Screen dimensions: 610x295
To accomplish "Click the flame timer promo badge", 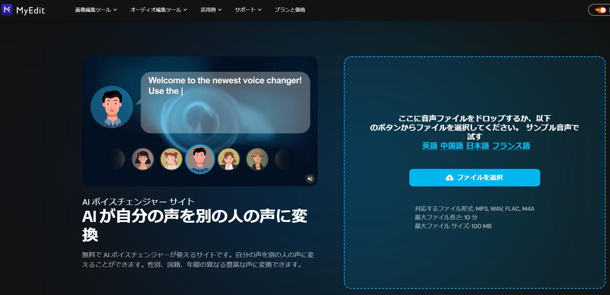I will click(600, 10).
